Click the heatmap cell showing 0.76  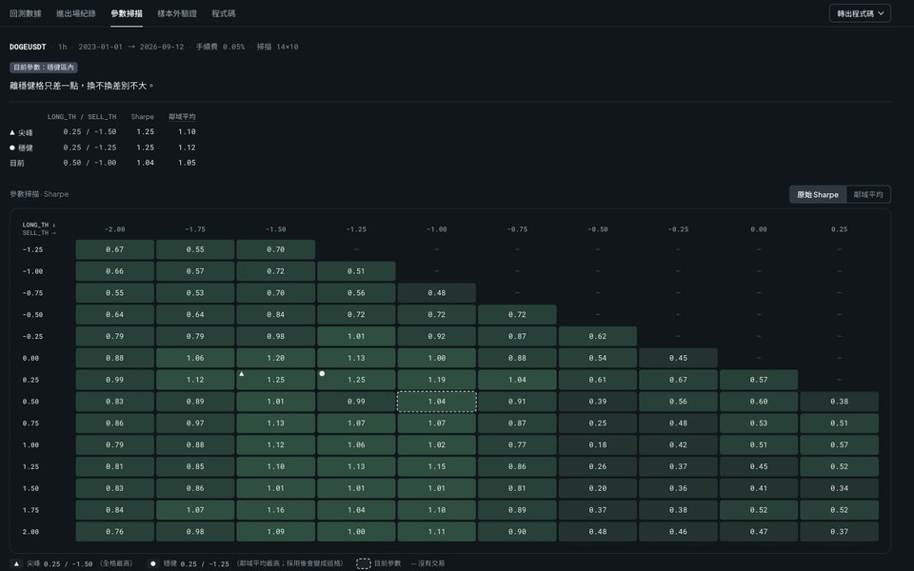click(x=115, y=532)
